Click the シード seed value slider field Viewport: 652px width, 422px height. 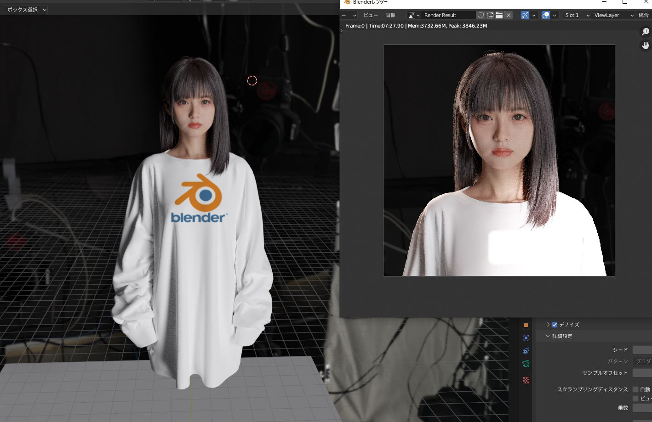point(644,349)
